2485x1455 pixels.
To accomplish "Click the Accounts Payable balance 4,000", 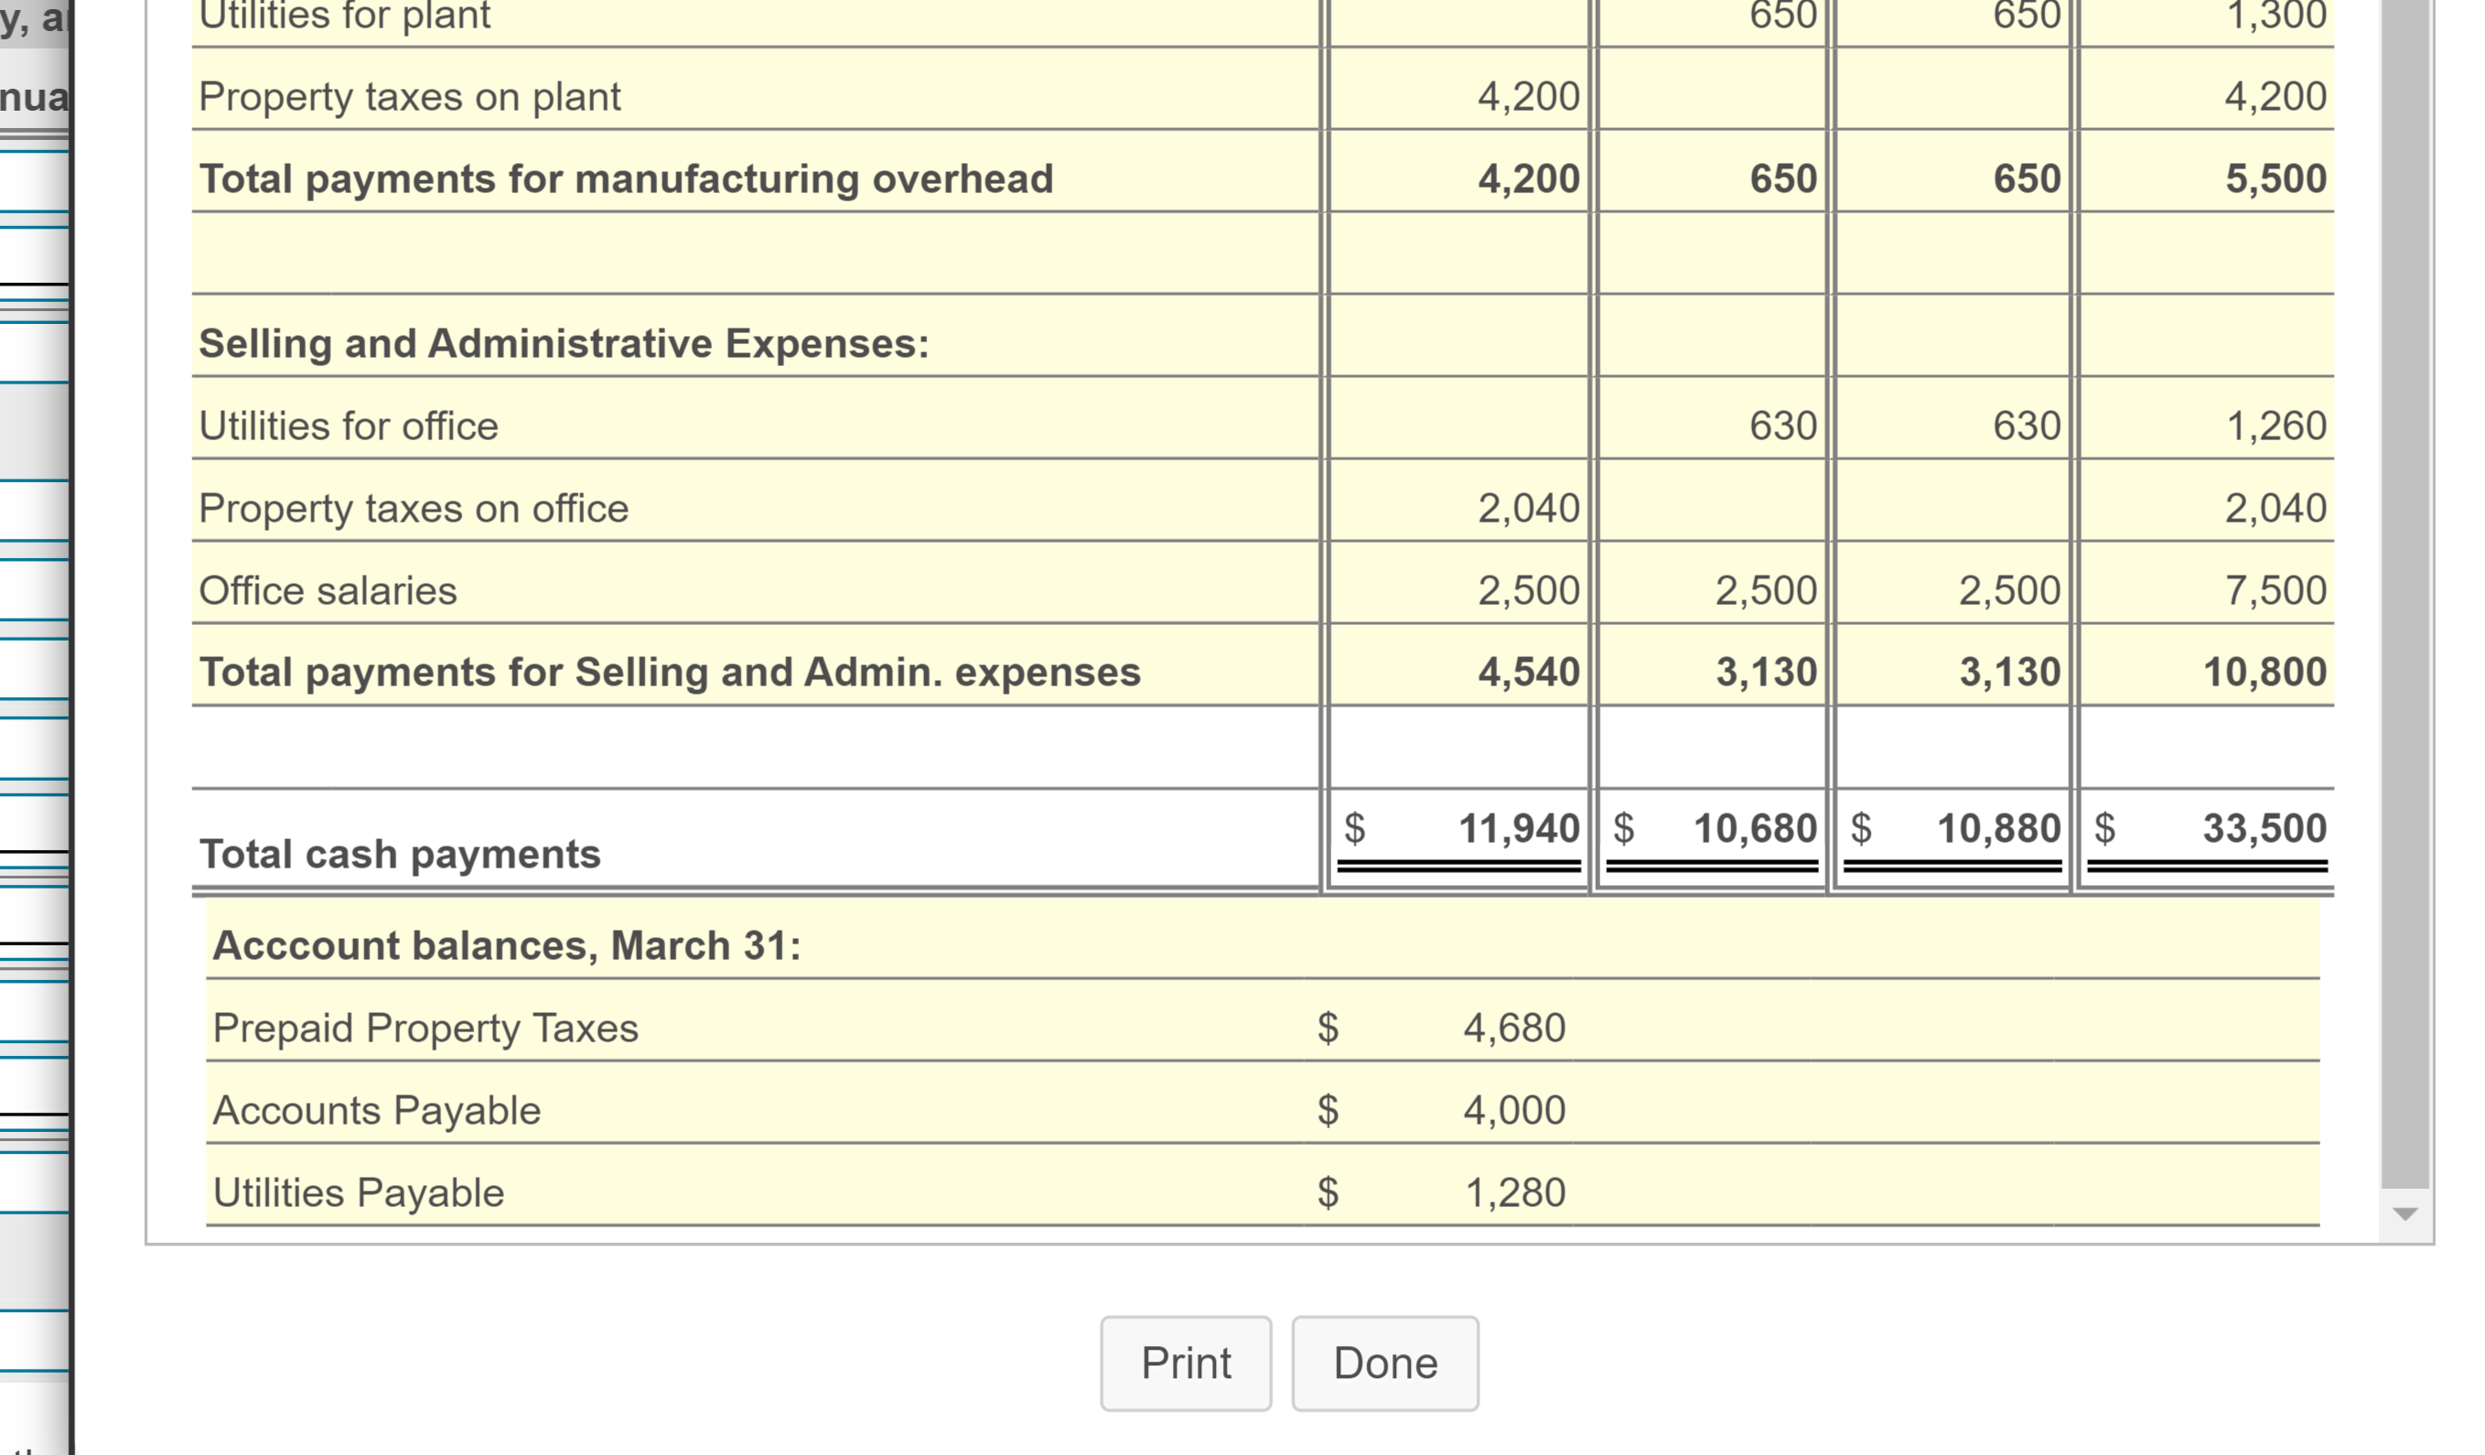I will click(x=1512, y=1110).
